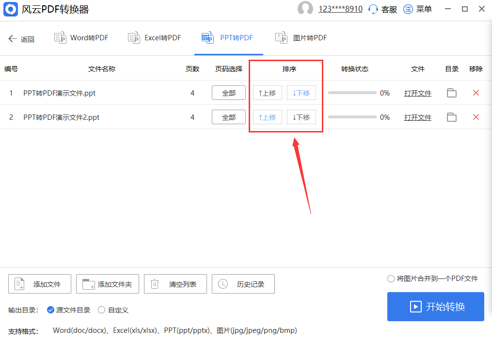Select 源文件目录 output option

click(68, 310)
